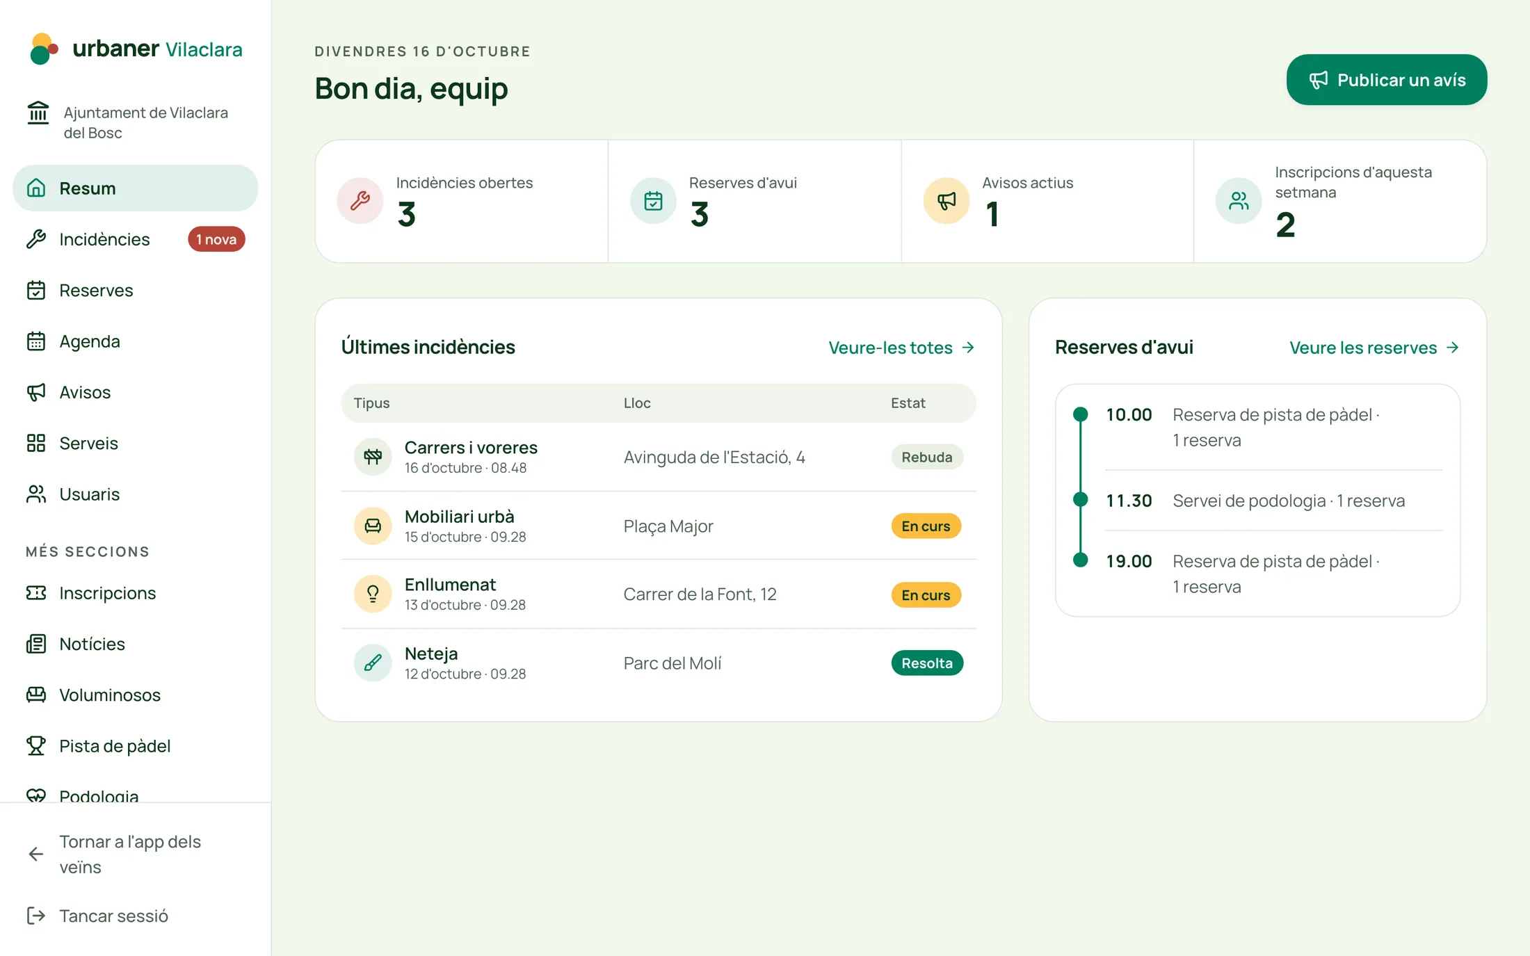Click the 11.30 timeline dot
This screenshot has height=956, width=1530.
coord(1080,499)
